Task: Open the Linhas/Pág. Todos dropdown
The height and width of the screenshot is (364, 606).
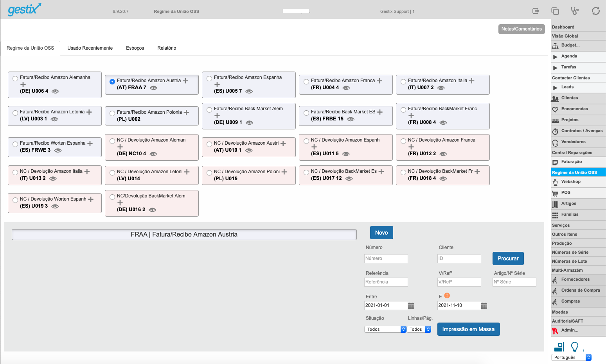Action: [x=419, y=329]
